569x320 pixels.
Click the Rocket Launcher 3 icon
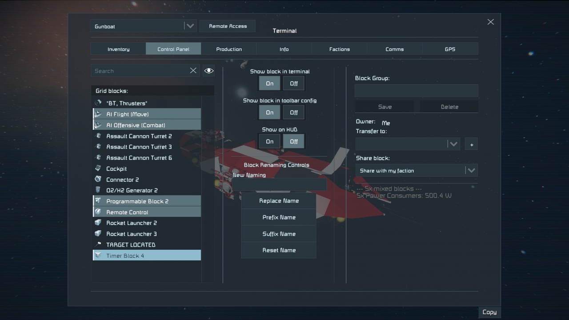(98, 234)
